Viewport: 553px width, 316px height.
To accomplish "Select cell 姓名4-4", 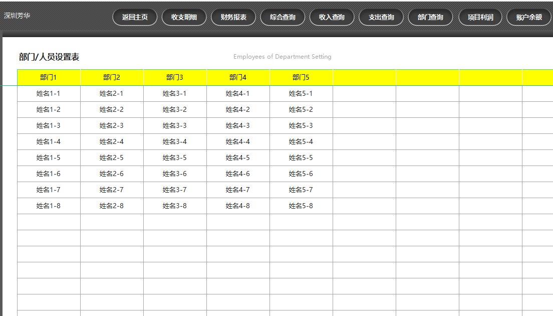I will point(238,141).
